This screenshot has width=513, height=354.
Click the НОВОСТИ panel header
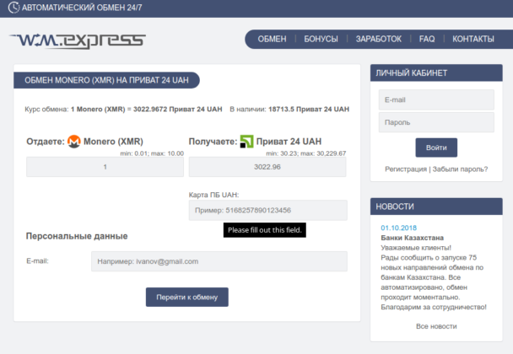click(436, 206)
